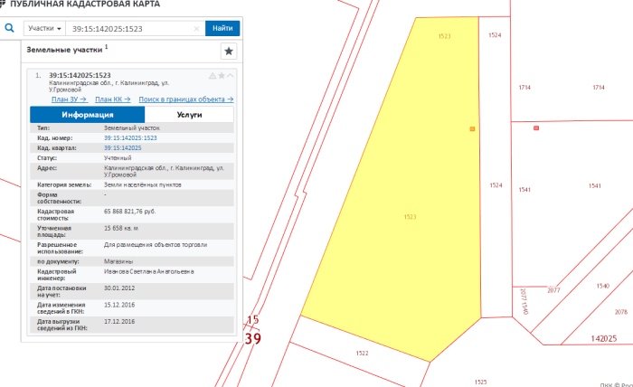Click the parcel label 1525 on map
The width and height of the screenshot is (633, 387).
point(480,382)
